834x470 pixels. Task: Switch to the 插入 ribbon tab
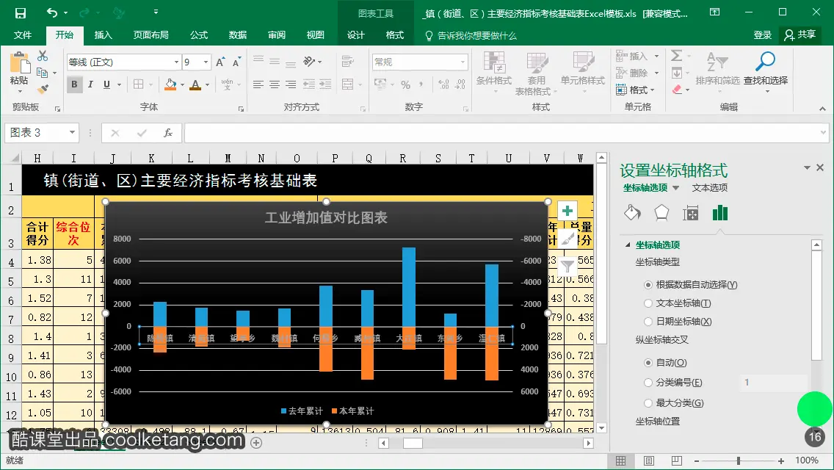(x=104, y=35)
